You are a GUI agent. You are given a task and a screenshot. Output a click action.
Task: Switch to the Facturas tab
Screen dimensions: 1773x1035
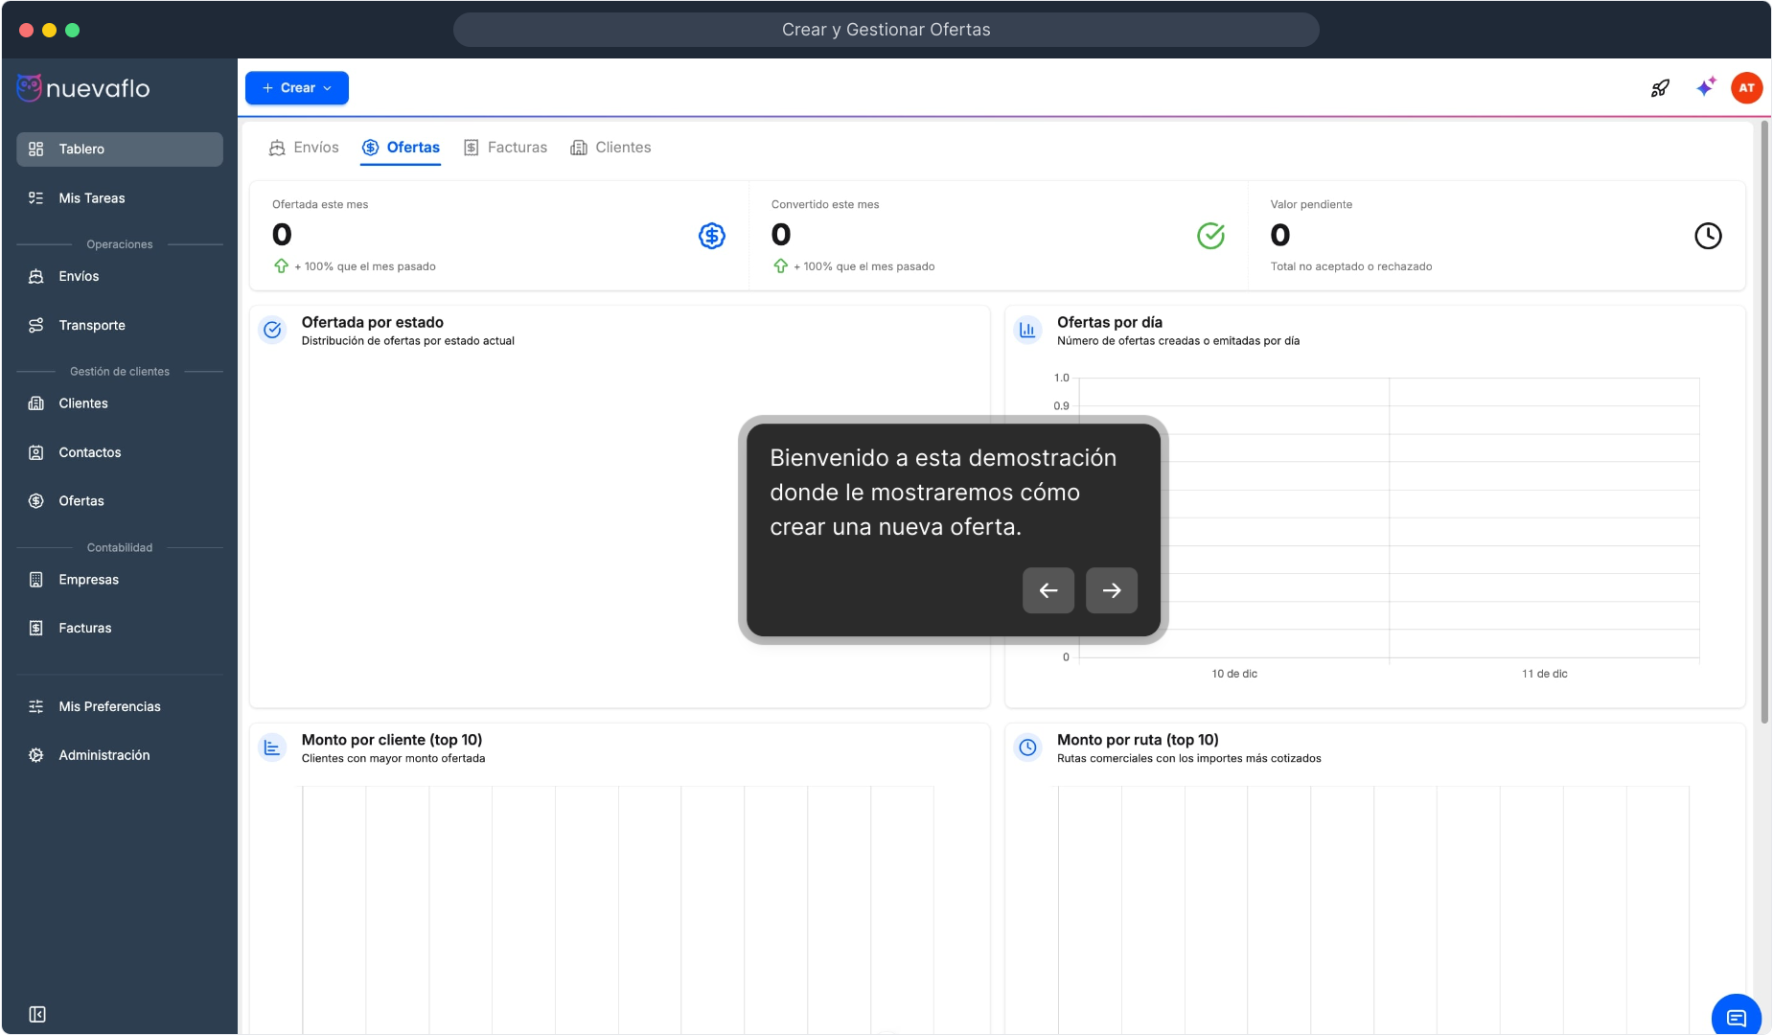pyautogui.click(x=505, y=148)
